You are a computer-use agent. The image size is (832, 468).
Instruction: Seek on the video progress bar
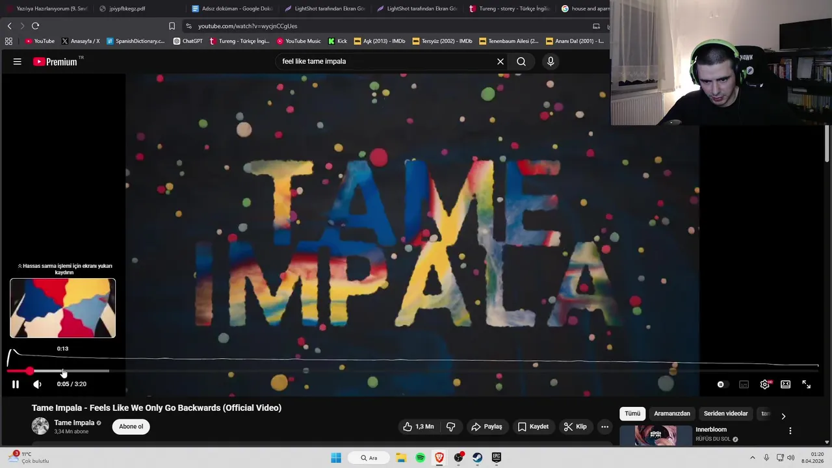[x=413, y=371]
